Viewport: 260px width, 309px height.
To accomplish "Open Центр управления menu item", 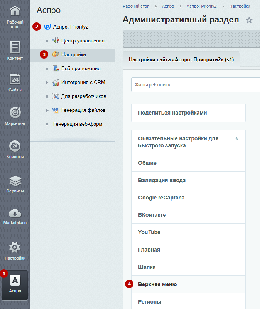I will 83,41.
